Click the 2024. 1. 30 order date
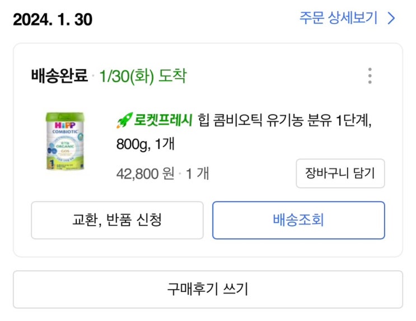This screenshot has height=321, width=416. click(53, 19)
